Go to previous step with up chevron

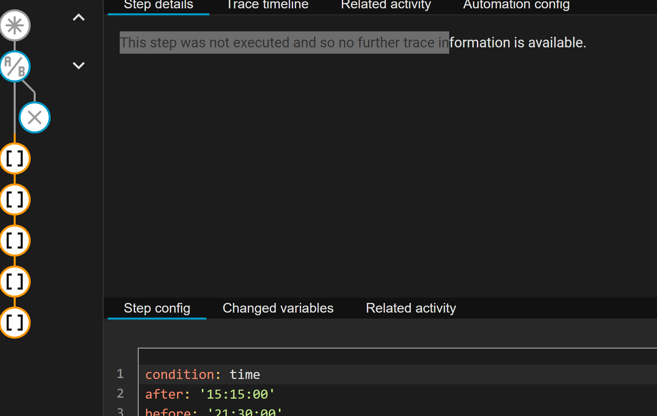pos(79,17)
